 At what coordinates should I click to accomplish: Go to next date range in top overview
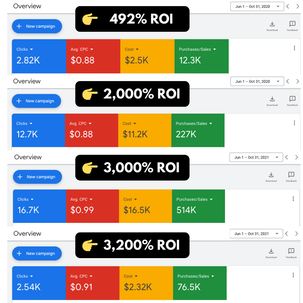pyautogui.click(x=298, y=6)
